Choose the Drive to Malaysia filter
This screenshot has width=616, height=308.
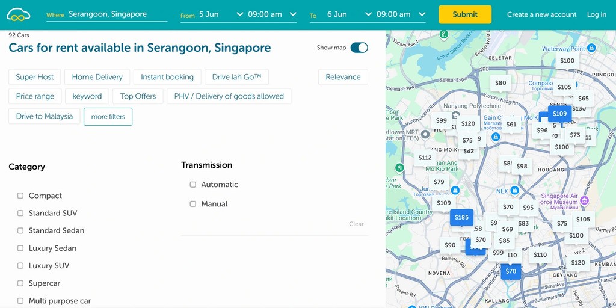pyautogui.click(x=45, y=116)
